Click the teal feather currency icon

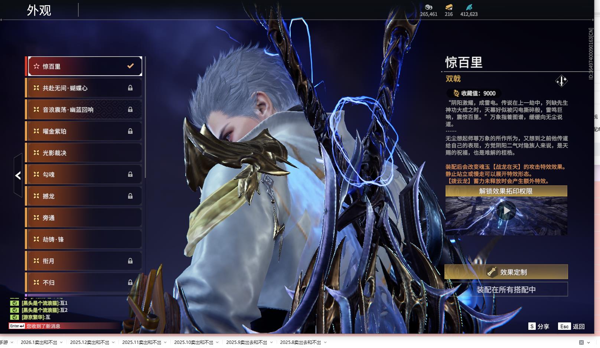469,7
